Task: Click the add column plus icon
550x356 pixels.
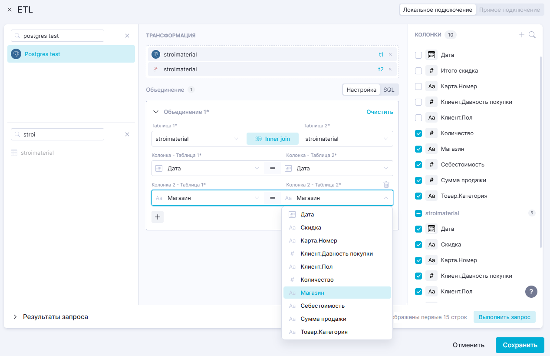Action: point(522,35)
